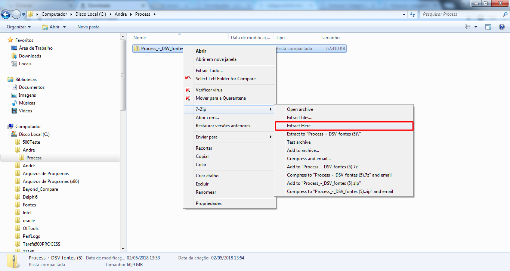The image size is (510, 271).
Task: Open Vídeos library in navigation pane
Action: click(25, 111)
